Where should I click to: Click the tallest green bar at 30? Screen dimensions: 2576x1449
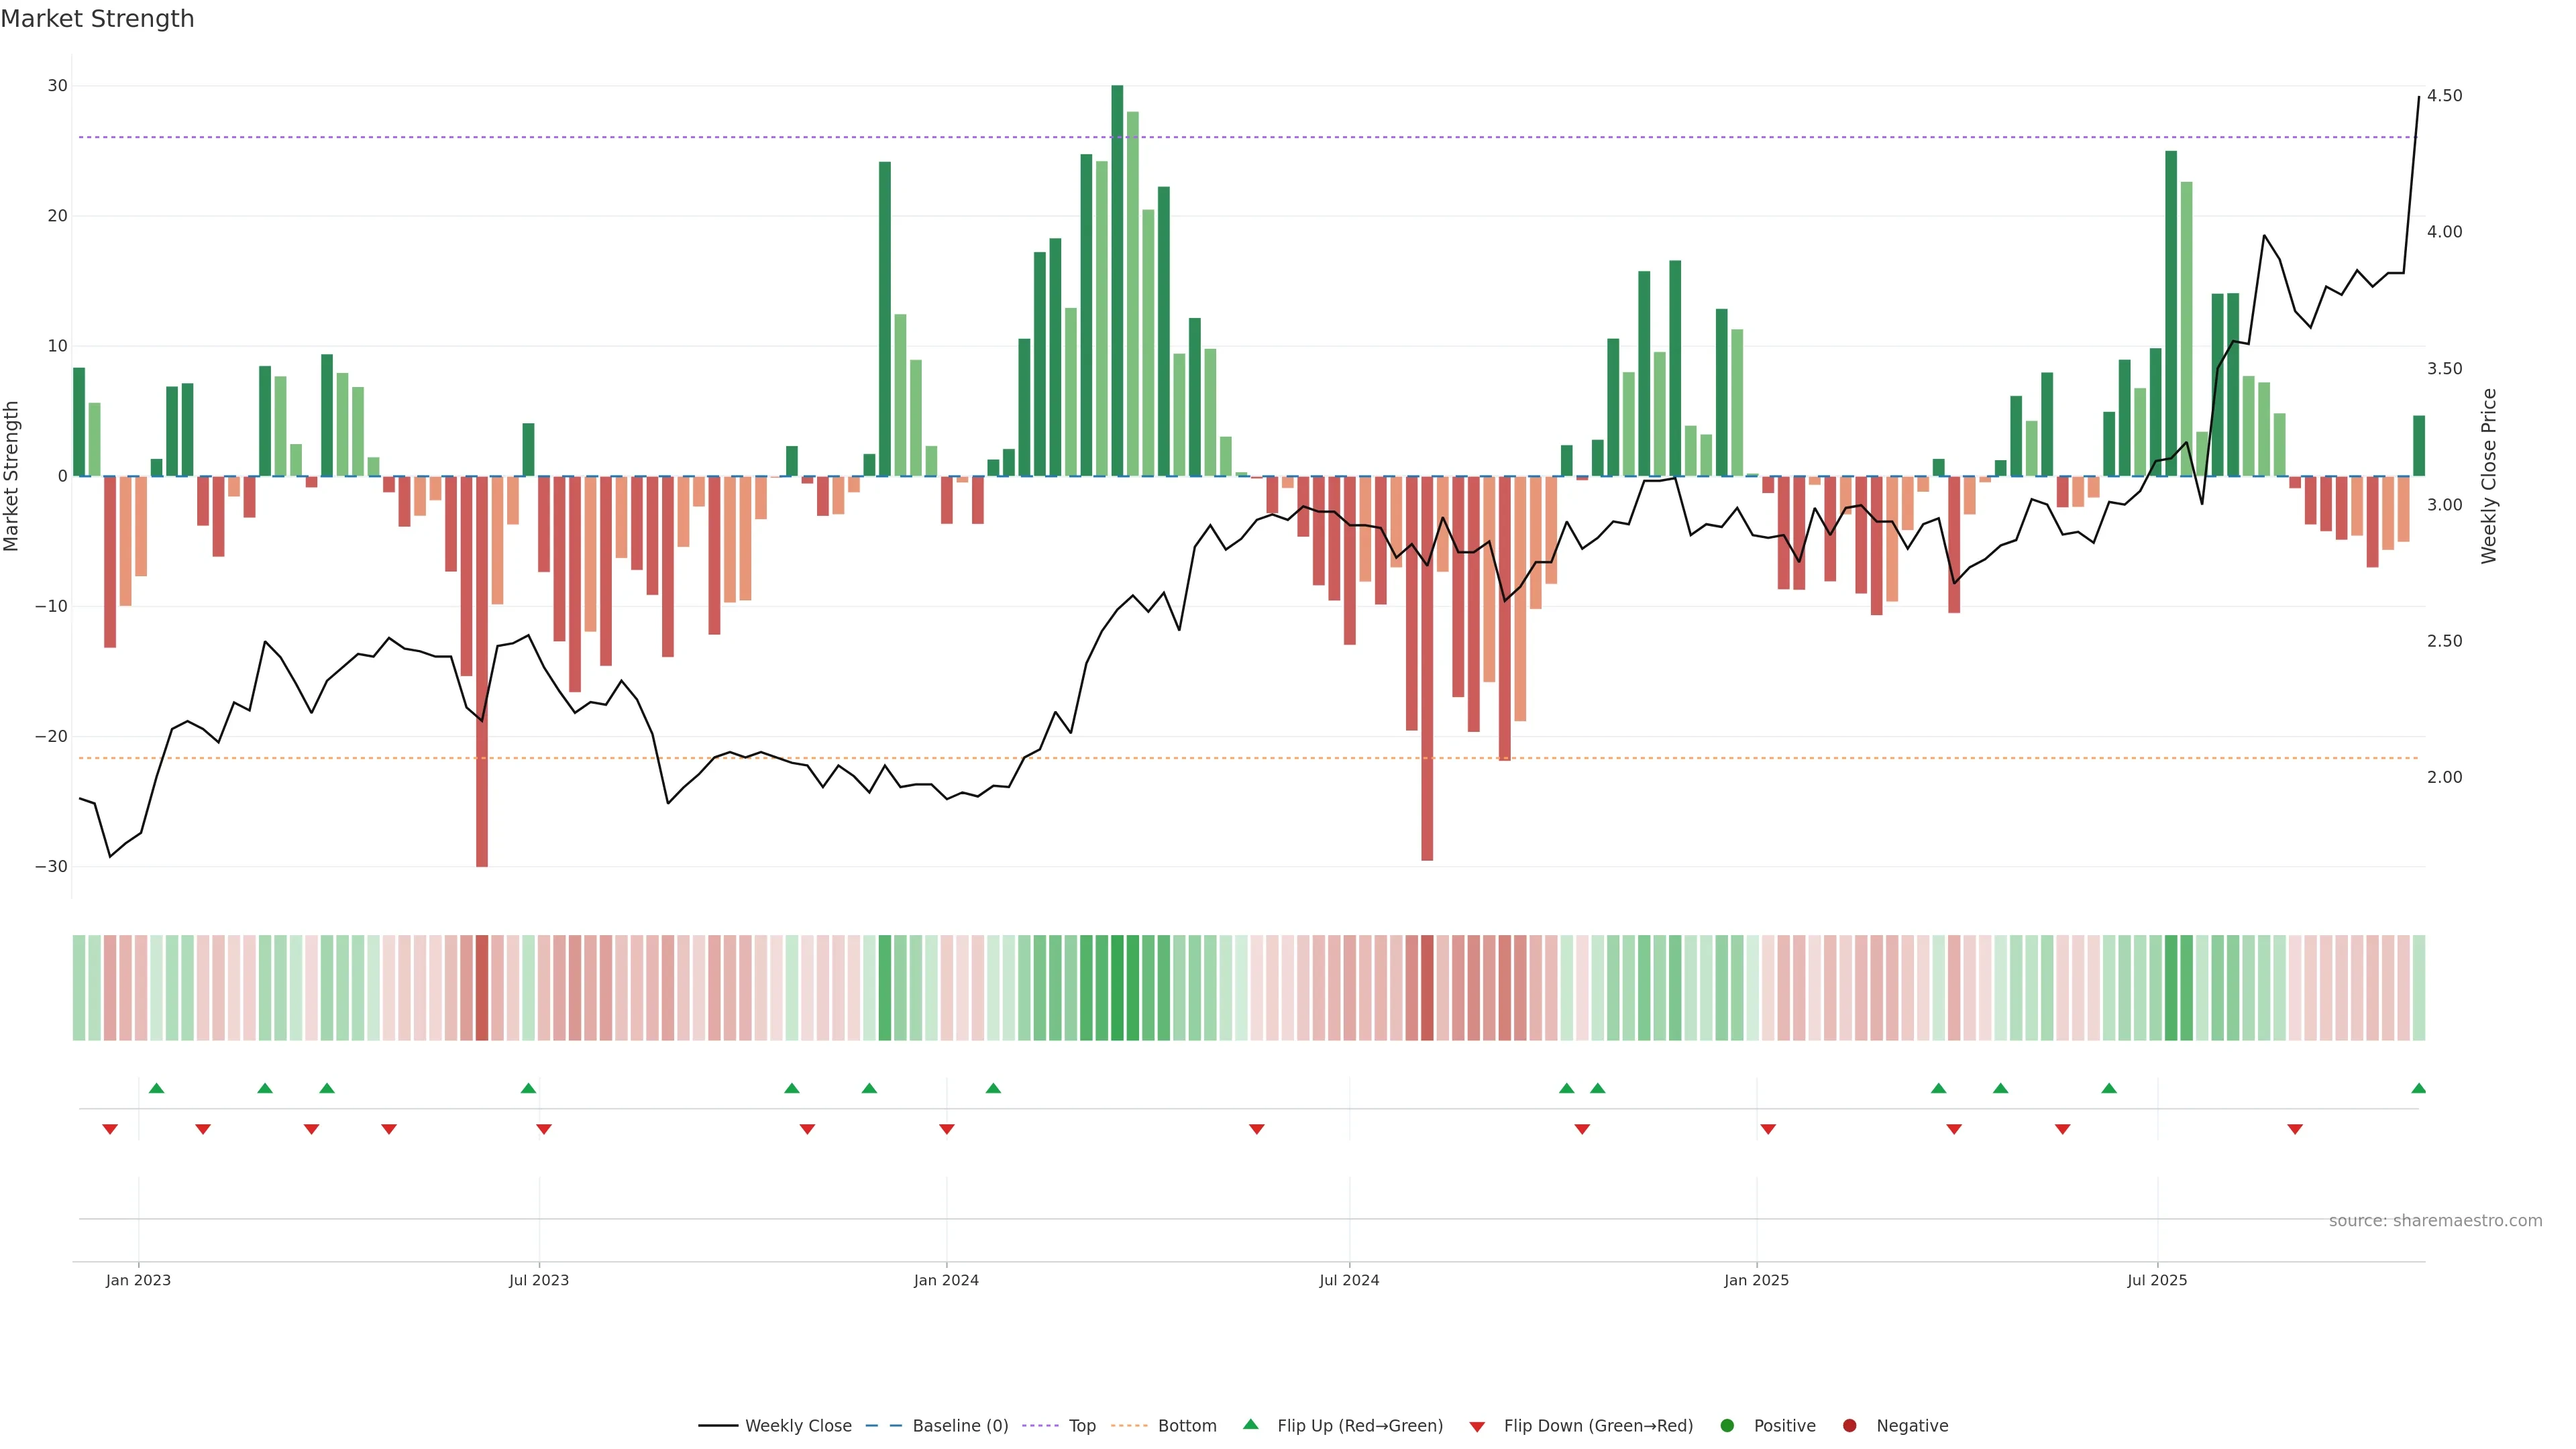pyautogui.click(x=1117, y=280)
